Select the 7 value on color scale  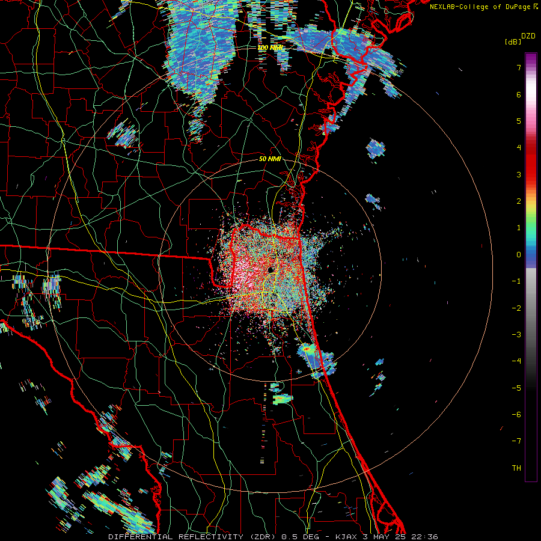(x=519, y=67)
